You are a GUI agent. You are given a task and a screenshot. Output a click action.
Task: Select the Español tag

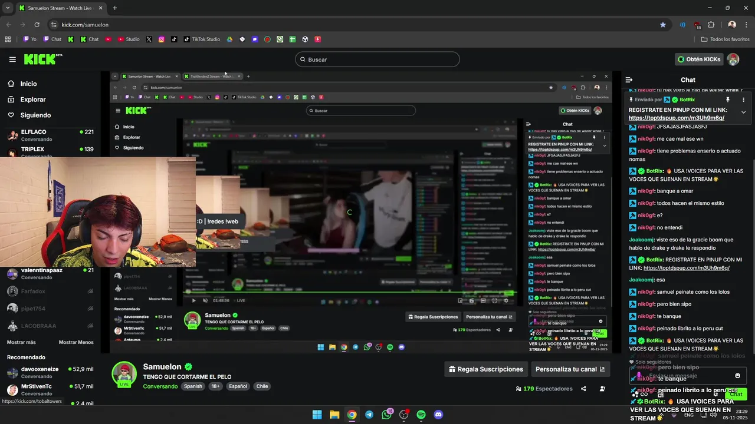238,386
